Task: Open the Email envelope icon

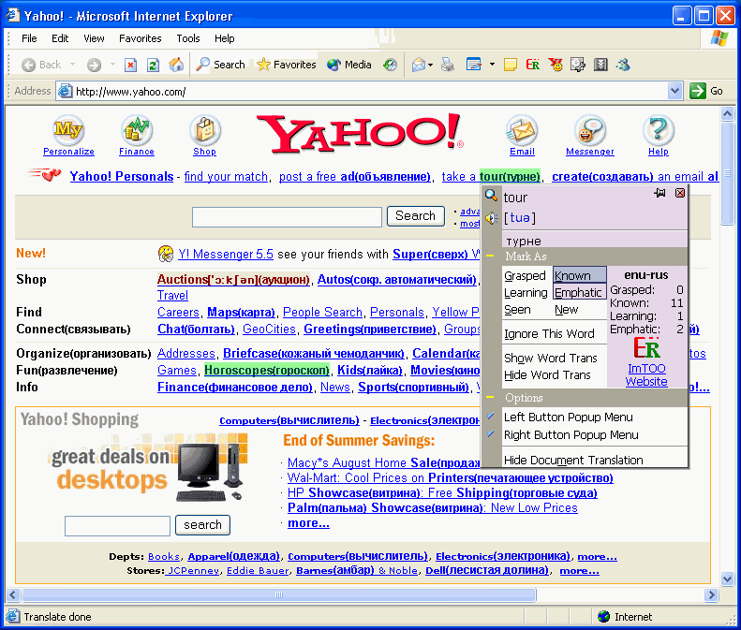Action: click(x=522, y=130)
